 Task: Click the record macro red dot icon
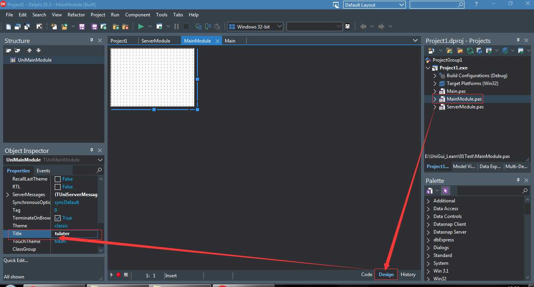pyautogui.click(x=118, y=275)
